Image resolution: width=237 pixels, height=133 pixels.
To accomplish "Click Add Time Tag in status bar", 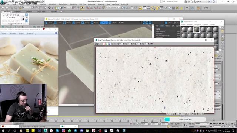I will 175,127.
